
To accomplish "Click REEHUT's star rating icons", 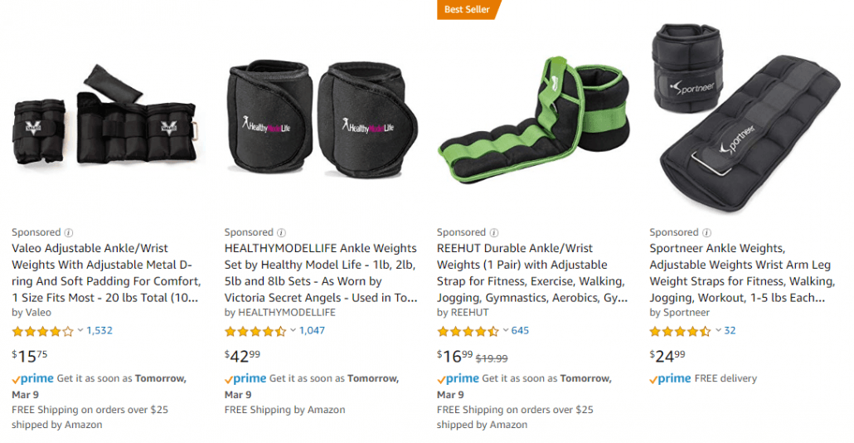I will [x=468, y=331].
